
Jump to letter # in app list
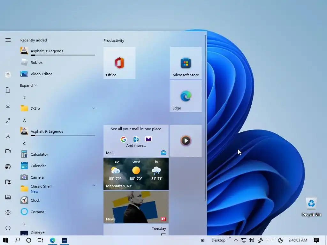coord(24,98)
